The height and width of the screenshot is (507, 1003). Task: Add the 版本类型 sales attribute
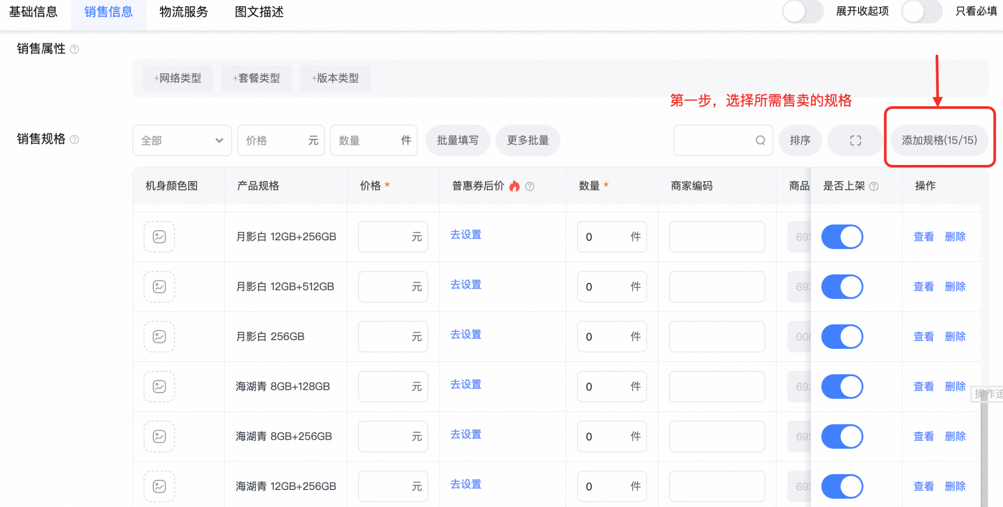click(335, 78)
